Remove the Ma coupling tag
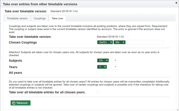The image size is (179, 111). pos(124,42)
